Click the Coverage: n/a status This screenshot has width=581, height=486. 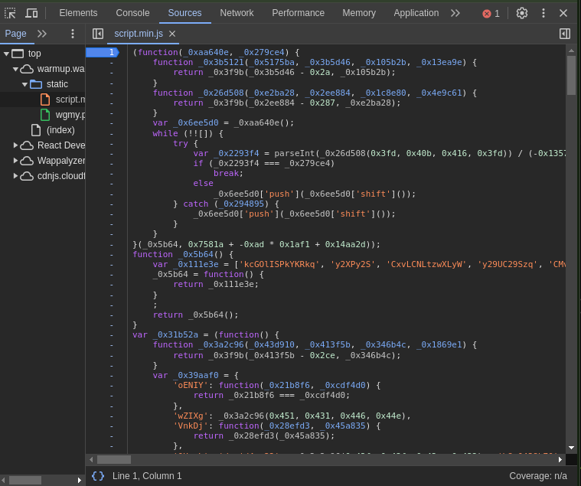pos(537,476)
